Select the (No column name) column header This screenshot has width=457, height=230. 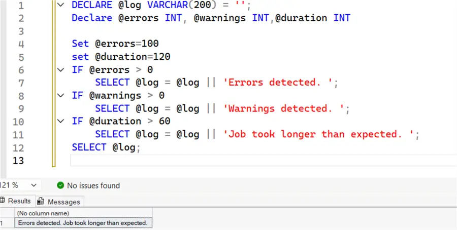click(x=83, y=213)
